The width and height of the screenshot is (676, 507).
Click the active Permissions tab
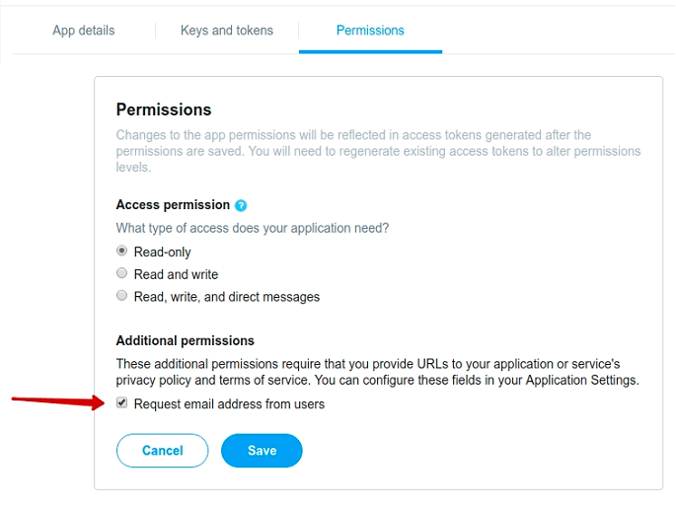pos(370,31)
